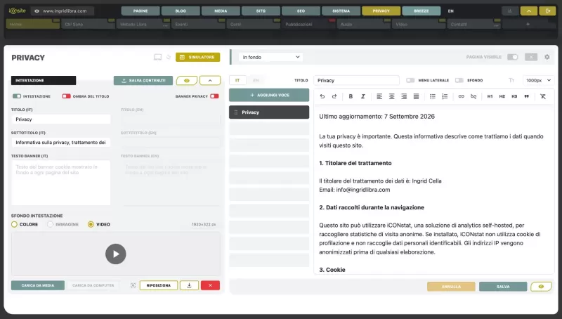
Task: Delete the header background with red X
Action: 210,285
